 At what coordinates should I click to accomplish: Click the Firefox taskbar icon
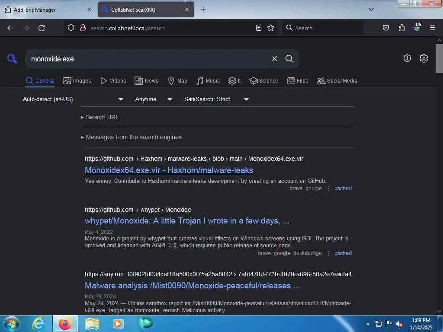point(65,323)
